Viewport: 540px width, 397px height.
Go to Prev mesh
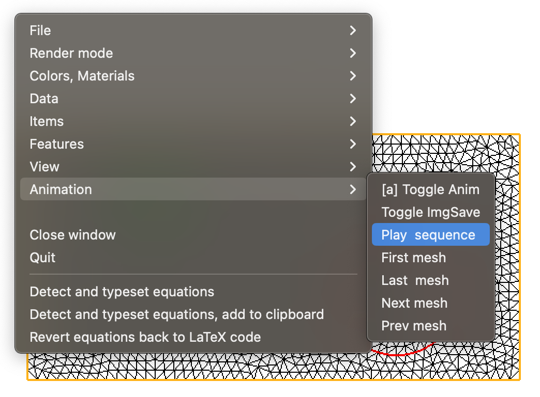tap(413, 326)
